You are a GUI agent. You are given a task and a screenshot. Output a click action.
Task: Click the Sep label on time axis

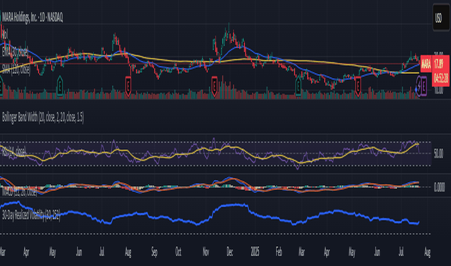(x=154, y=252)
